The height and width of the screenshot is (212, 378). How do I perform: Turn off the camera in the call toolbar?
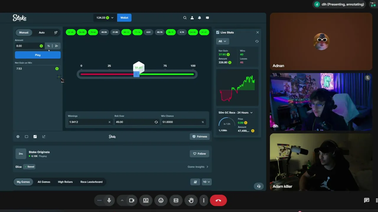pos(132,201)
